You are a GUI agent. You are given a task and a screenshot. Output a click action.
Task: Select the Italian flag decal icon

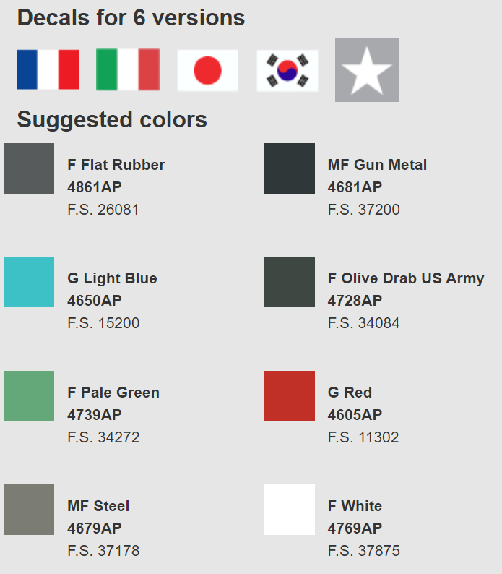128,69
